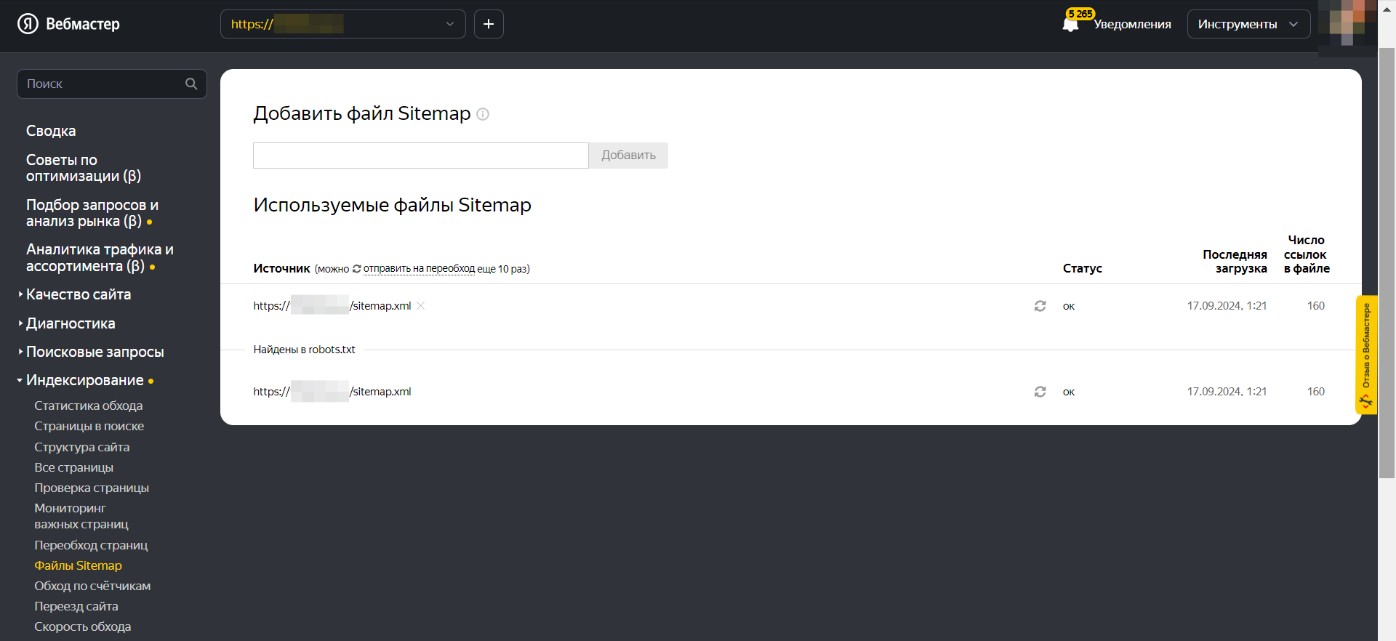The width and height of the screenshot is (1396, 641).
Task: Open Подбор запросов и анализ рынка
Action: (x=92, y=213)
